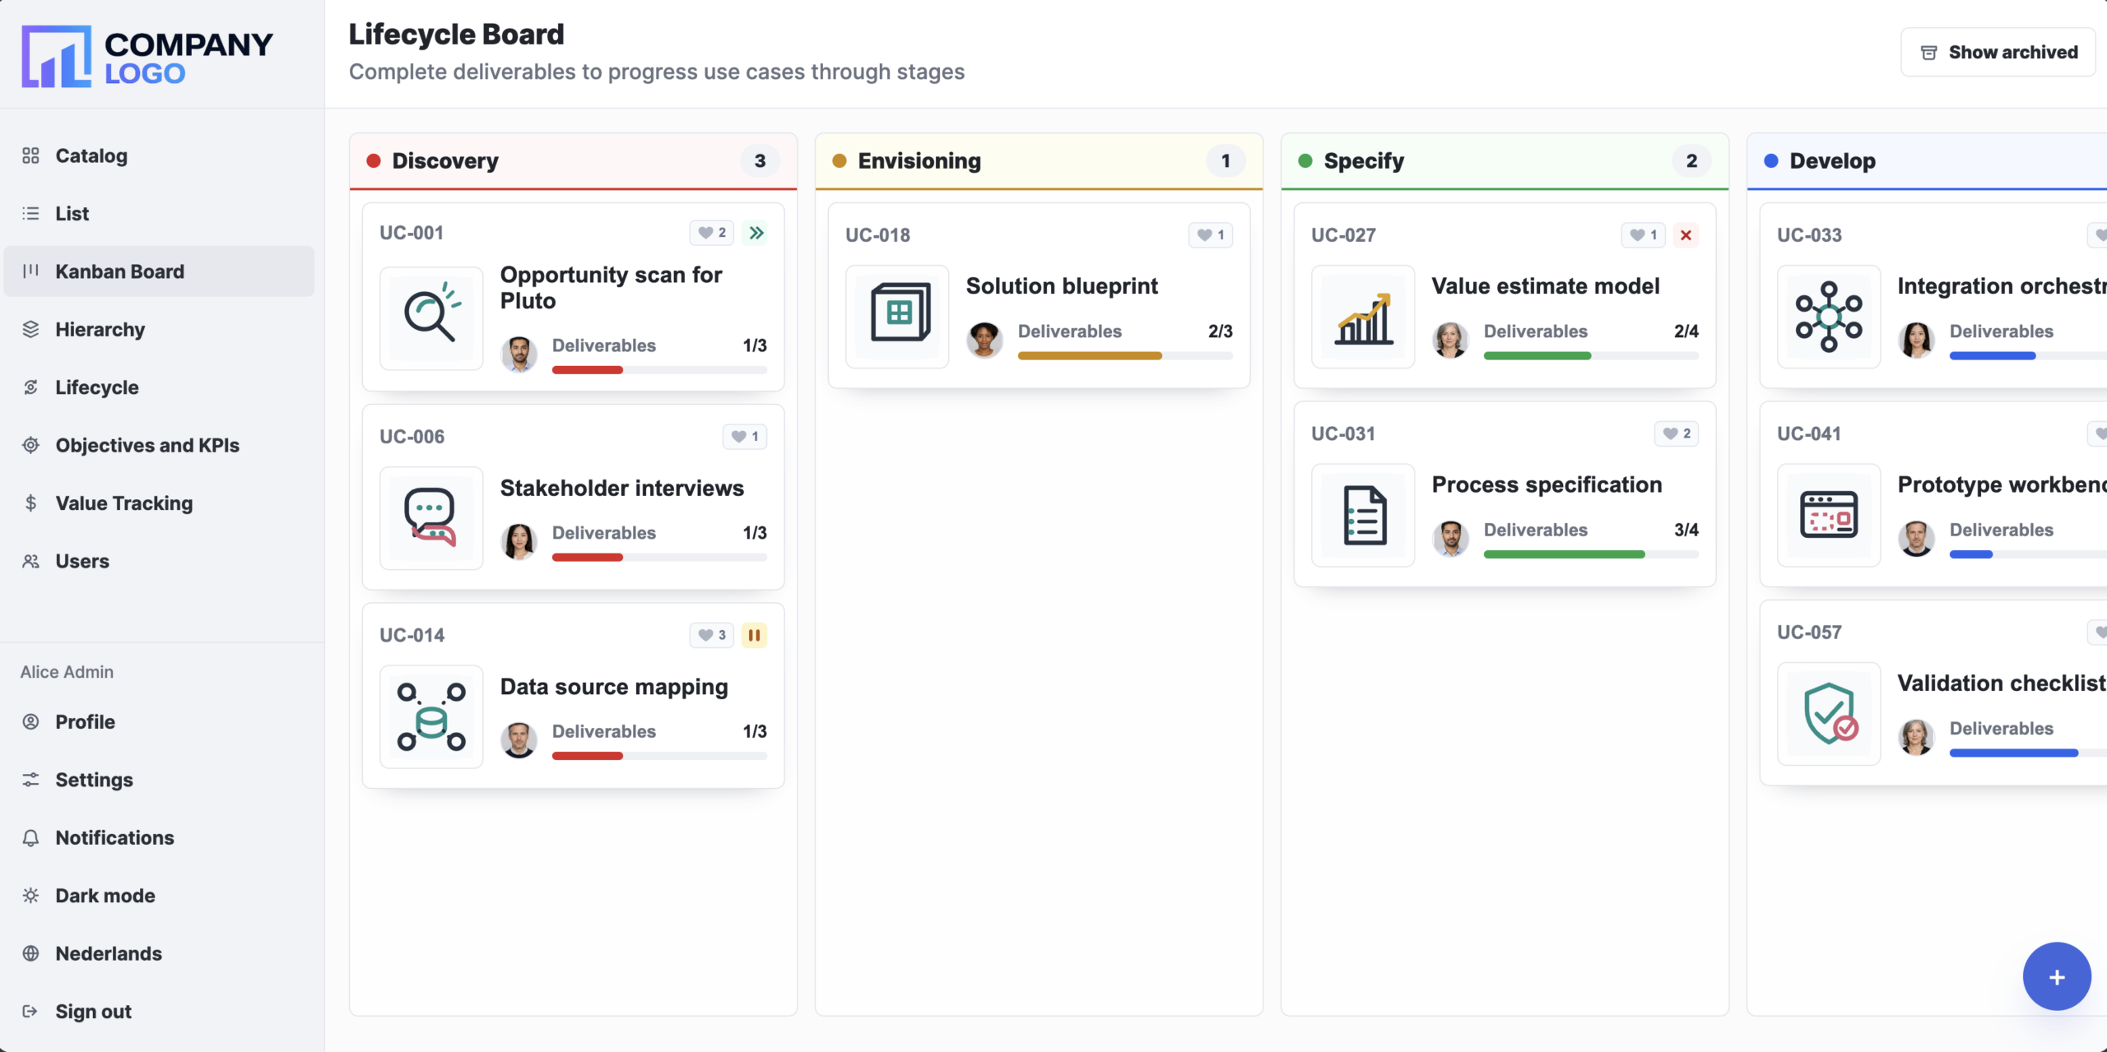Select Kanban Board in the sidebar

[159, 271]
